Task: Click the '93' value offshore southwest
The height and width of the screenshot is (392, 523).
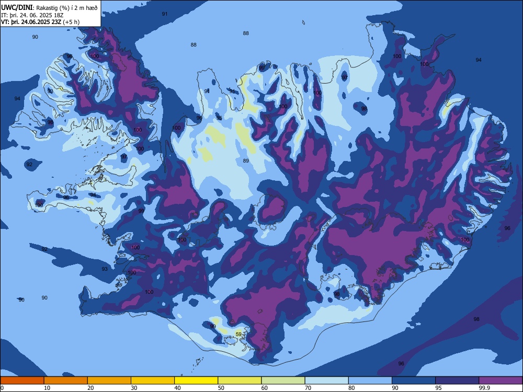Action: click(105, 269)
